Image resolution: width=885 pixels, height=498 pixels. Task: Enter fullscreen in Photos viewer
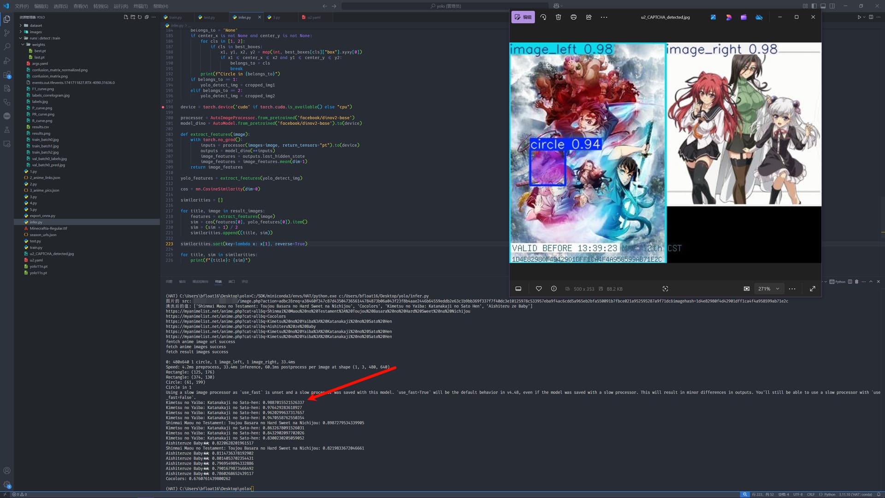click(812, 289)
